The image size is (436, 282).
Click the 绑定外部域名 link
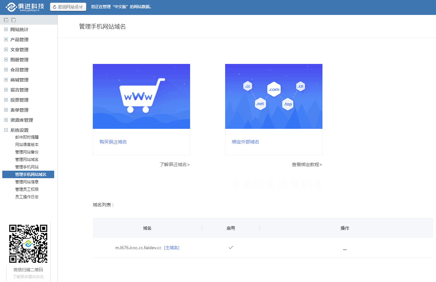245,142
